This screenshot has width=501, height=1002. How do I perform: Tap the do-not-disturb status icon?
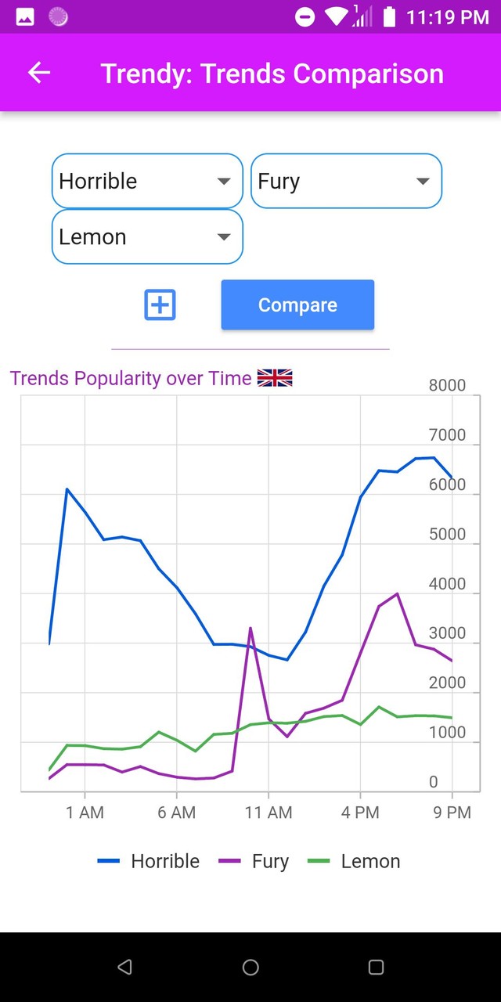305,16
